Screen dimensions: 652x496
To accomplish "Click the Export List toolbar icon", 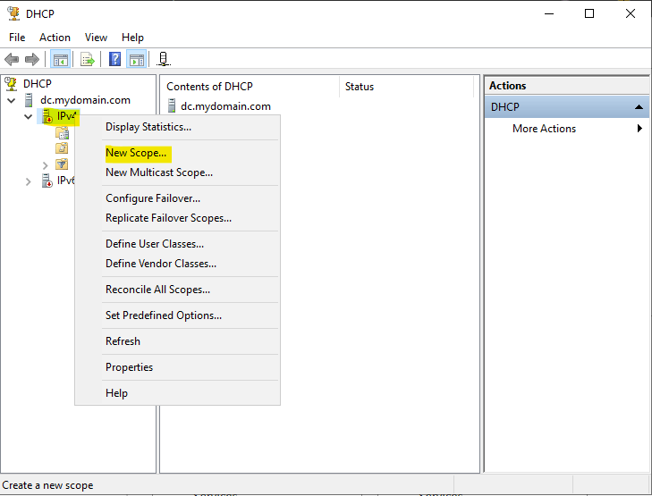I will [x=88, y=60].
